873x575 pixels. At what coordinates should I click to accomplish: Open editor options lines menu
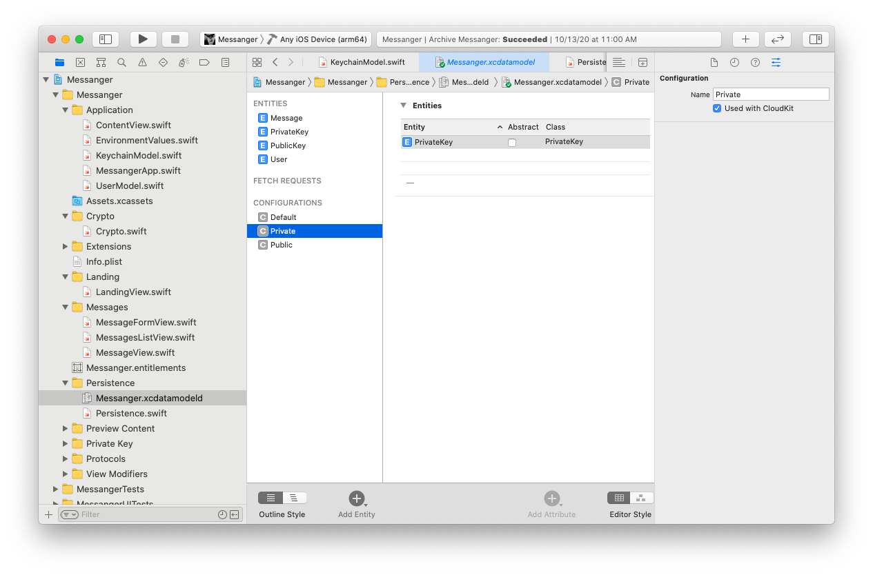click(619, 62)
